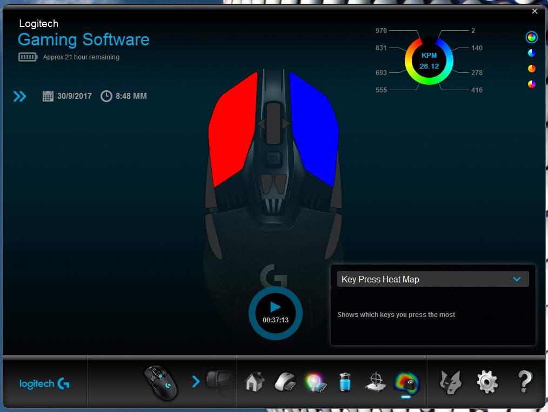Open the input heat map icon
548x412 pixels.
406,383
